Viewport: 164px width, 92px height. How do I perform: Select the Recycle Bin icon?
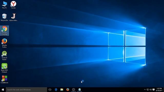pyautogui.click(x=4, y=17)
